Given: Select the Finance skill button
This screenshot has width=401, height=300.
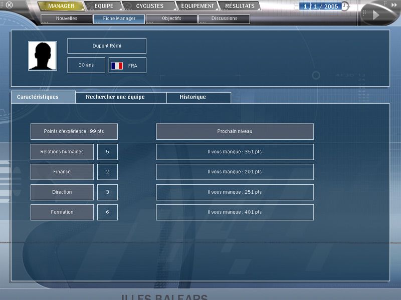Looking at the screenshot, I should pyautogui.click(x=62, y=172).
